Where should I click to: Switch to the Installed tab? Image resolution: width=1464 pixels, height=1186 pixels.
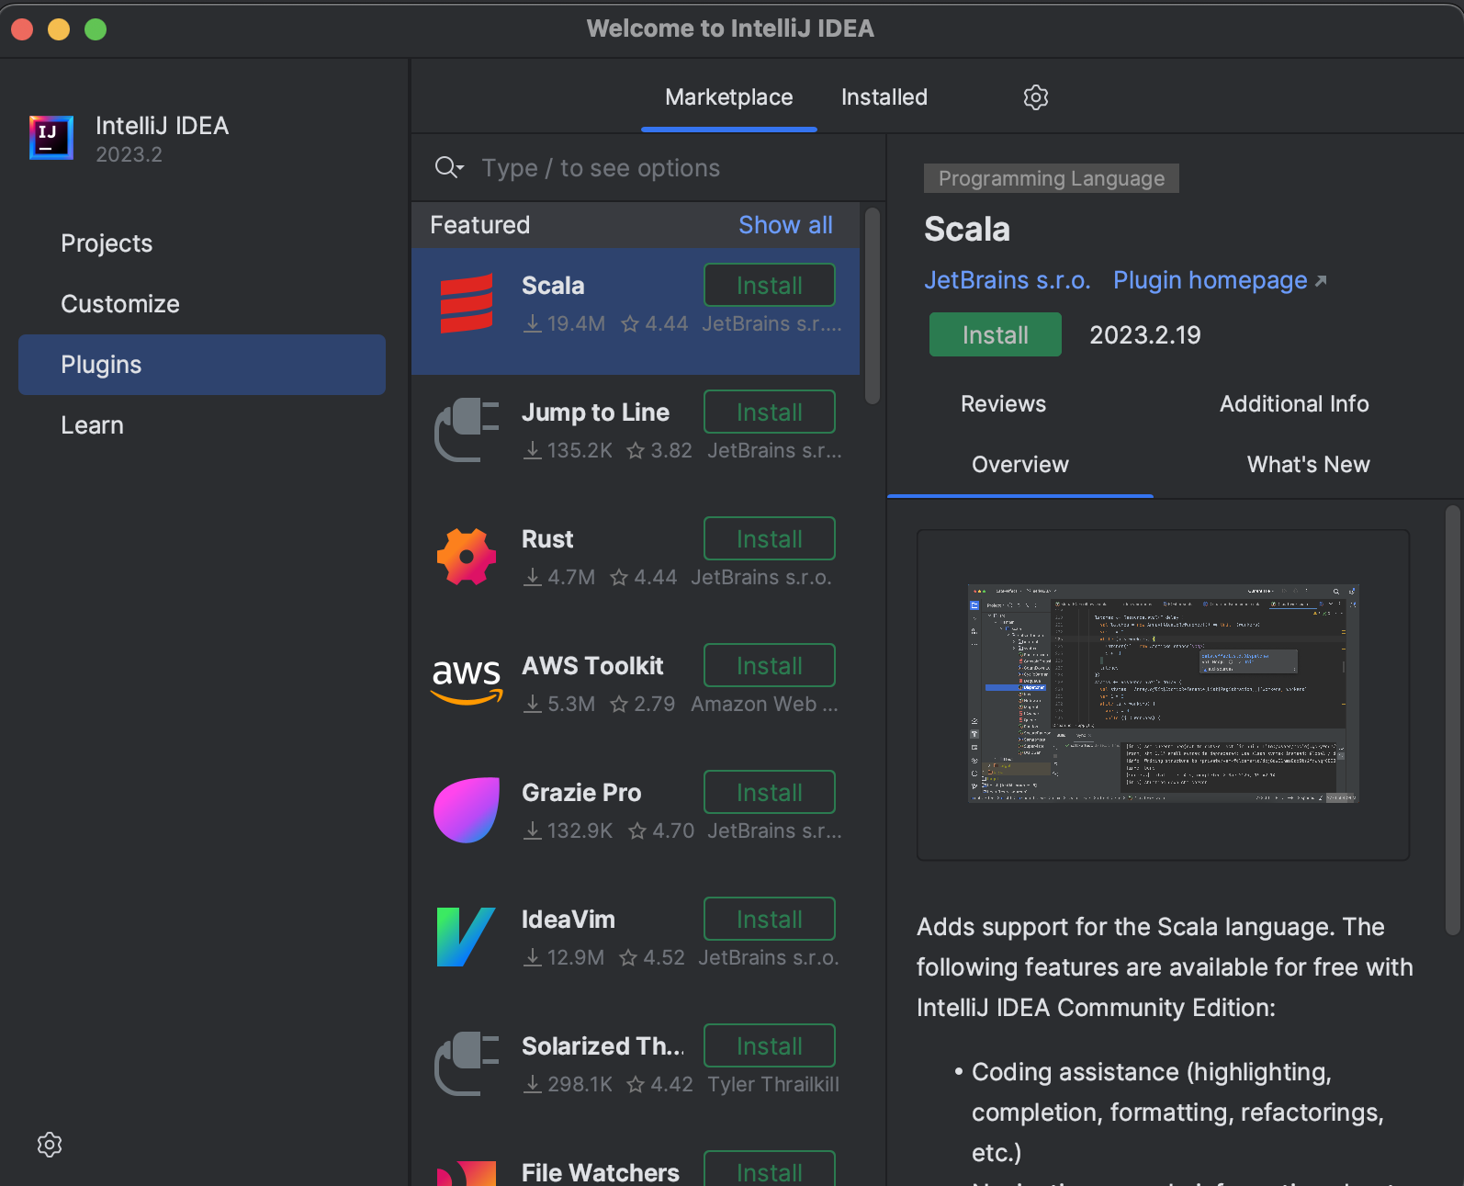(884, 97)
